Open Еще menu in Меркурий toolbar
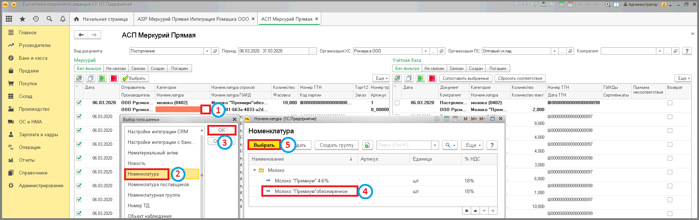 [x=381, y=78]
